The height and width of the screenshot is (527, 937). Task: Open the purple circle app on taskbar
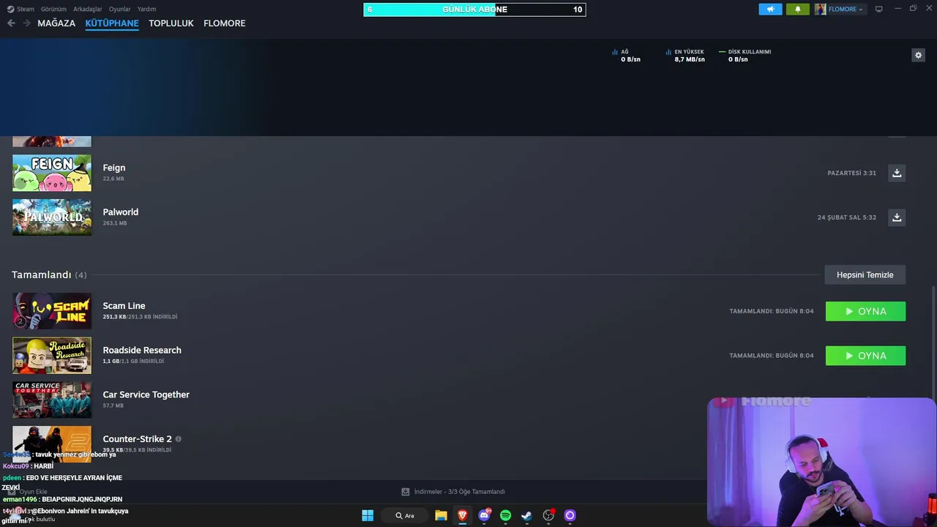coord(570,515)
